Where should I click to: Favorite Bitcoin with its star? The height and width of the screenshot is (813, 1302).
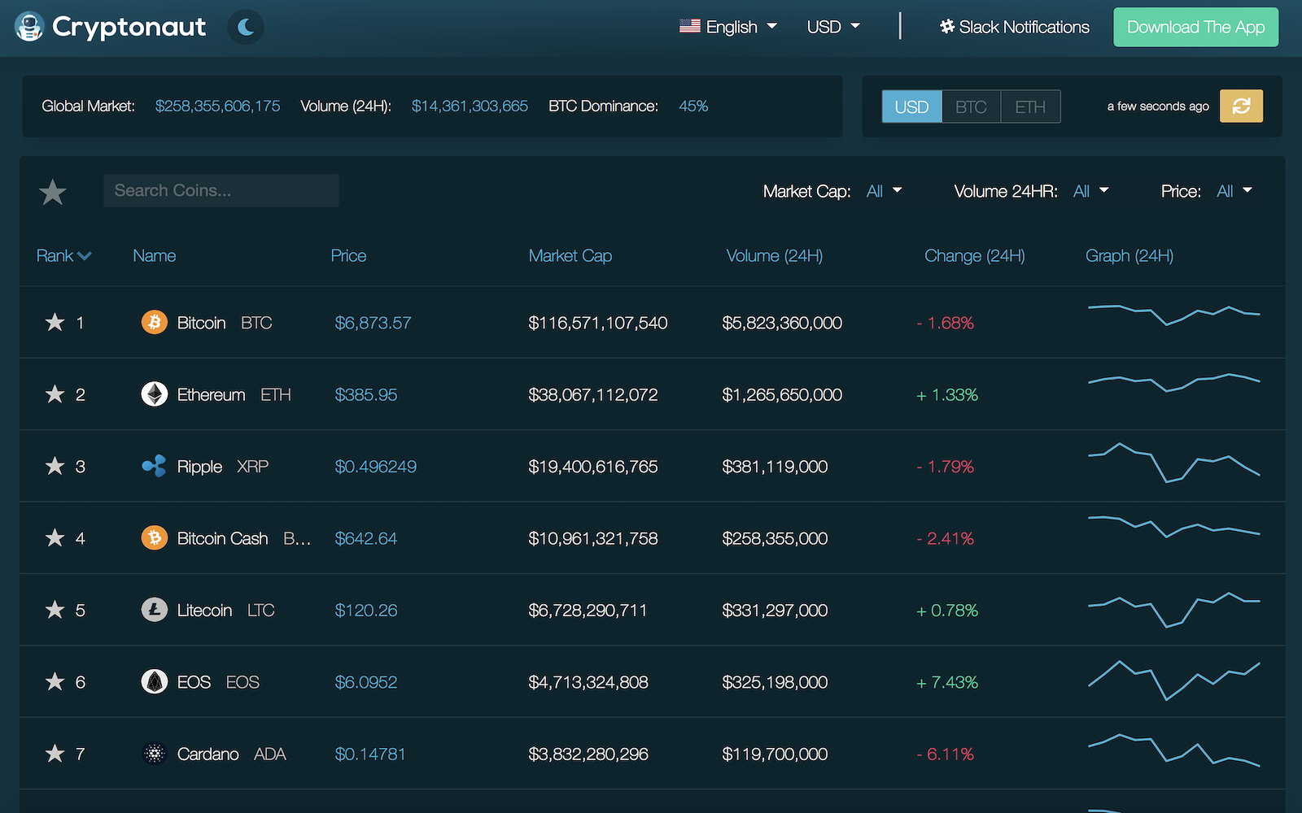point(55,322)
